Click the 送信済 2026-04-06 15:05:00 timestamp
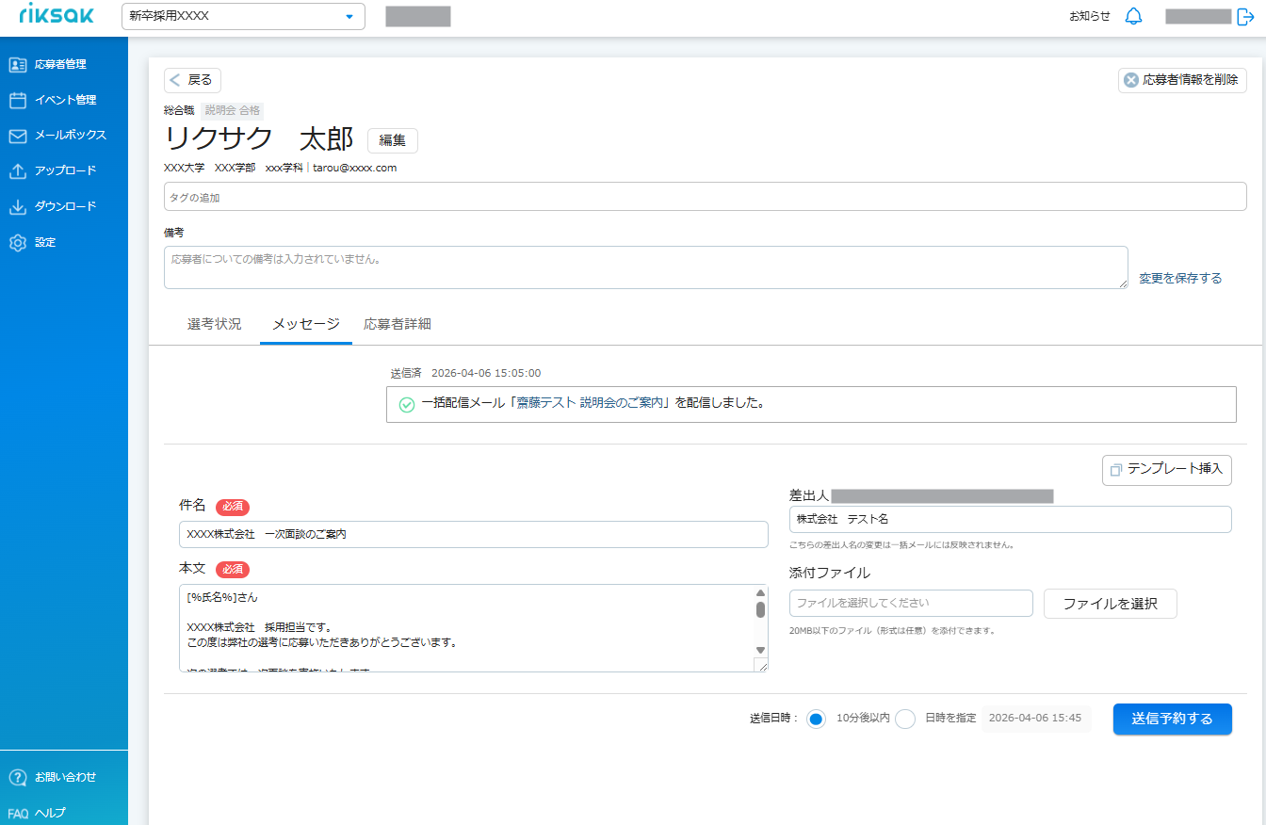This screenshot has height=825, width=1266. (466, 373)
